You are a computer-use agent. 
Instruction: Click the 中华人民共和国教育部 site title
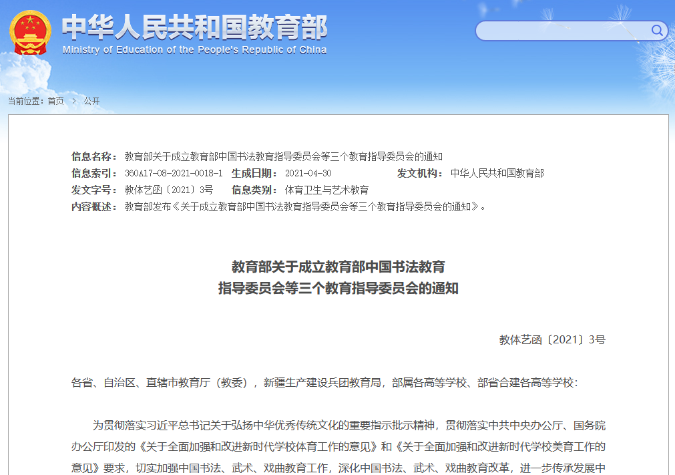[x=194, y=27]
